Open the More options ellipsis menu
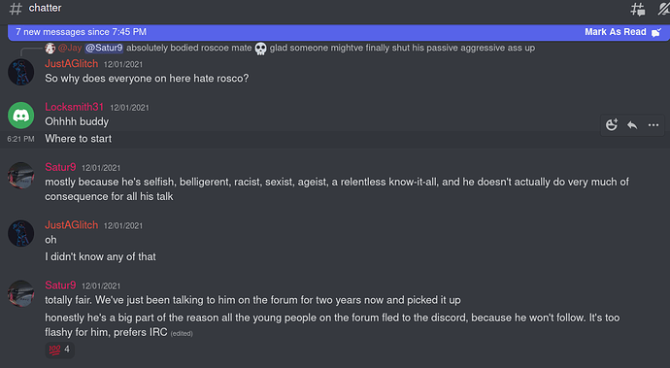Viewport: 670px width, 368px height. tap(653, 125)
